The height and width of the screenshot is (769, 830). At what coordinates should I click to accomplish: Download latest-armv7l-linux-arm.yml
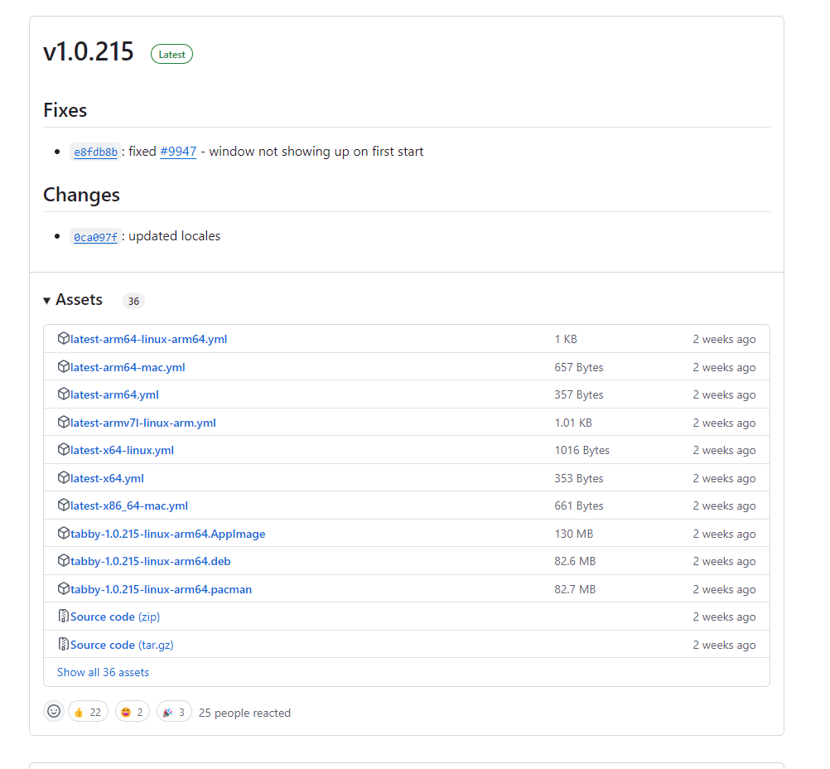(x=143, y=423)
